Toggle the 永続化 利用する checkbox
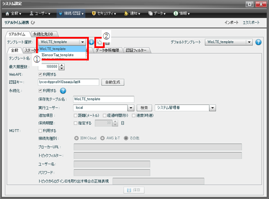The image size is (269, 199). pos(40,90)
